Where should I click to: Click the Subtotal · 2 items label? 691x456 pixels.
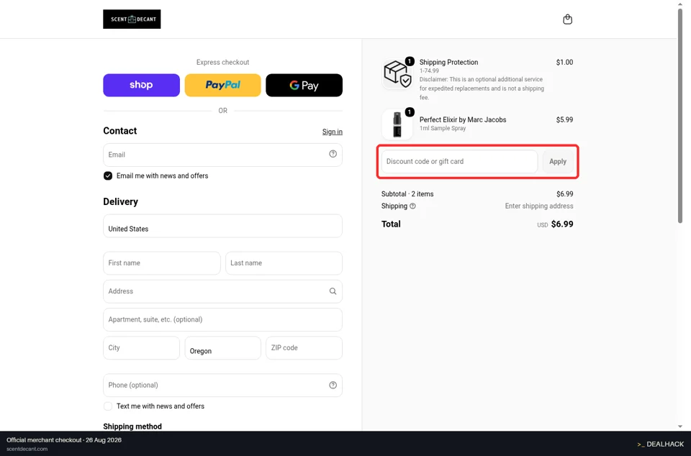(x=407, y=193)
